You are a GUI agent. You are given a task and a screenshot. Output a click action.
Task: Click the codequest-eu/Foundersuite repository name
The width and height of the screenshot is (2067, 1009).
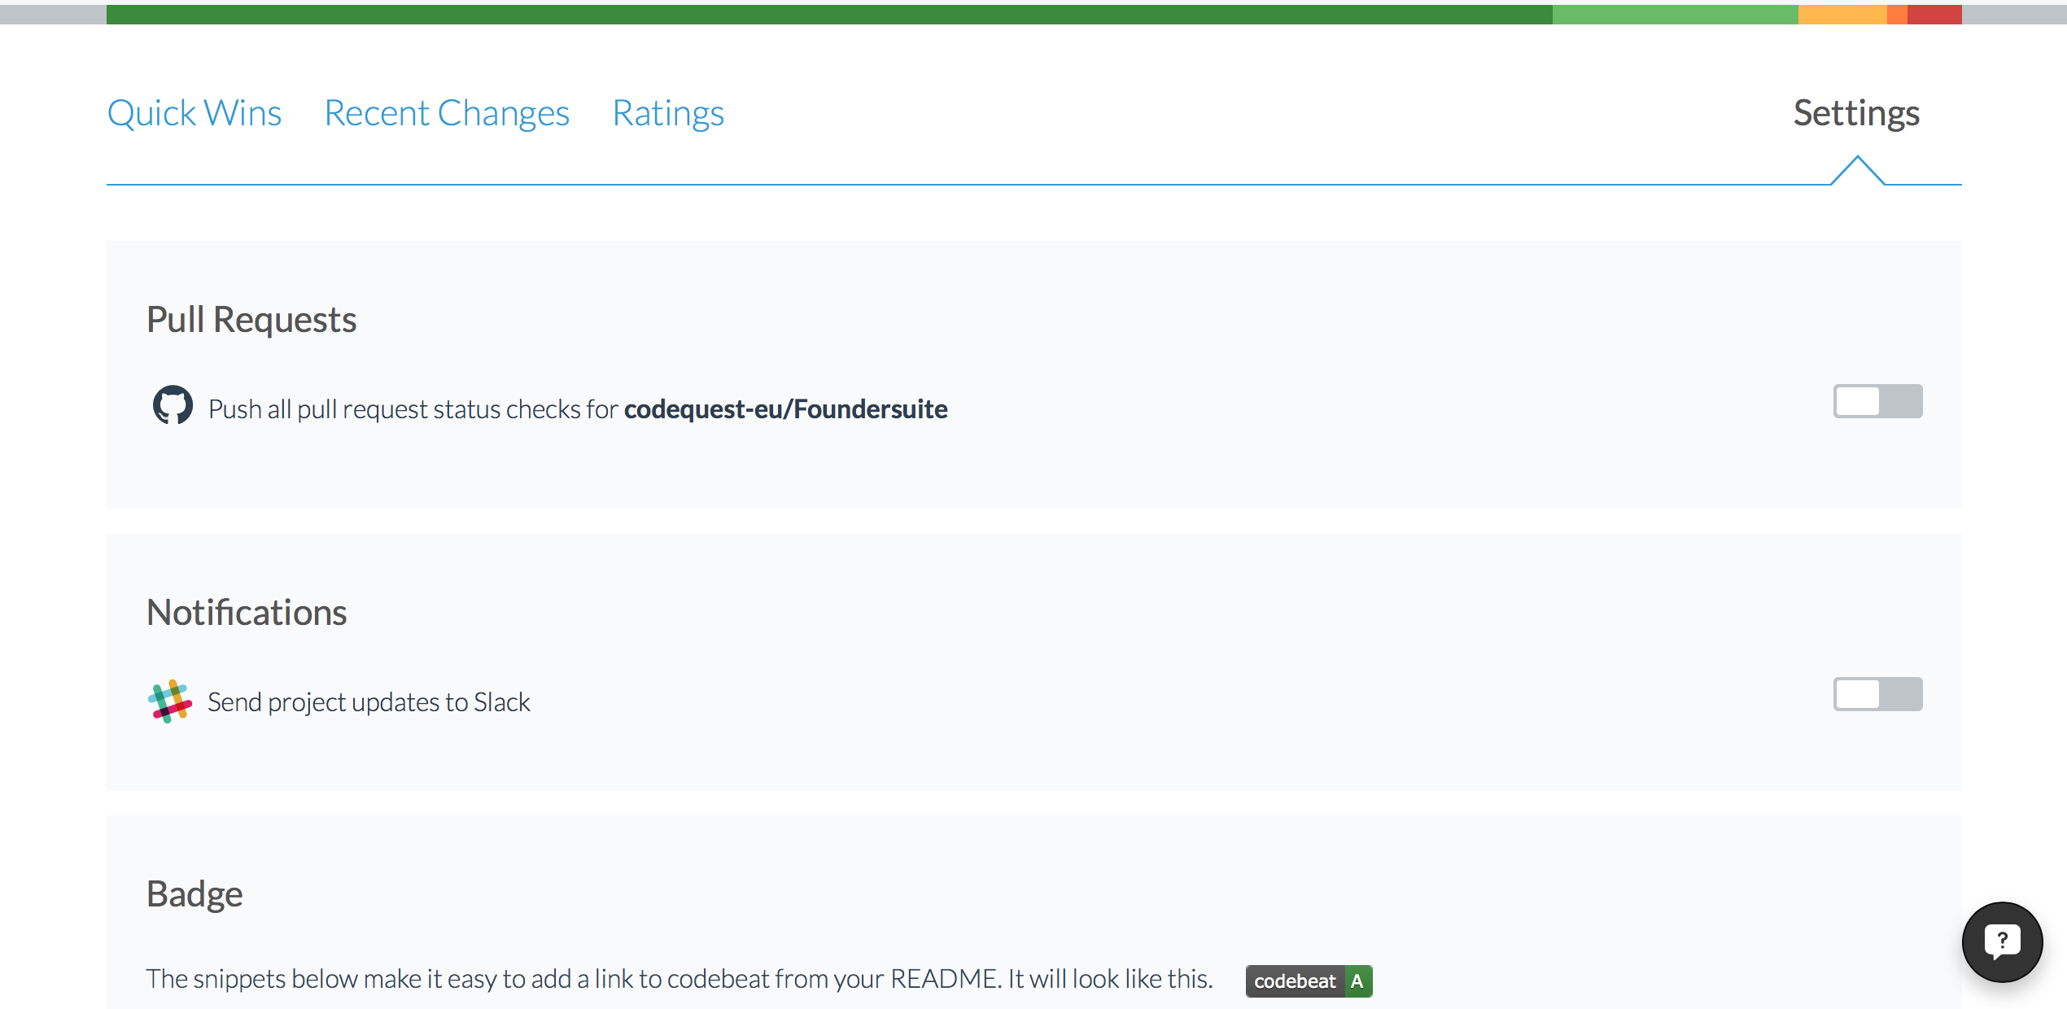[785, 409]
